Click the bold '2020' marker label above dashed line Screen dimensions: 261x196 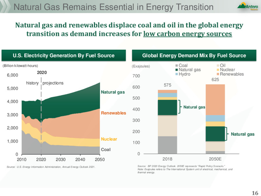point(42,73)
